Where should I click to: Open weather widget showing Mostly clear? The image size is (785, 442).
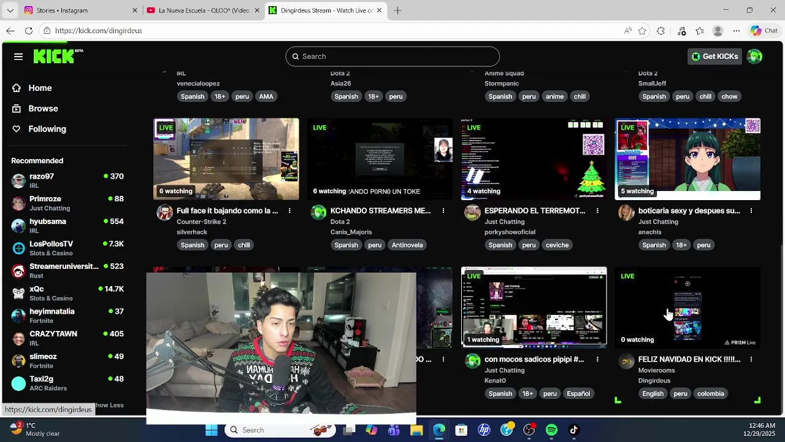click(x=34, y=430)
